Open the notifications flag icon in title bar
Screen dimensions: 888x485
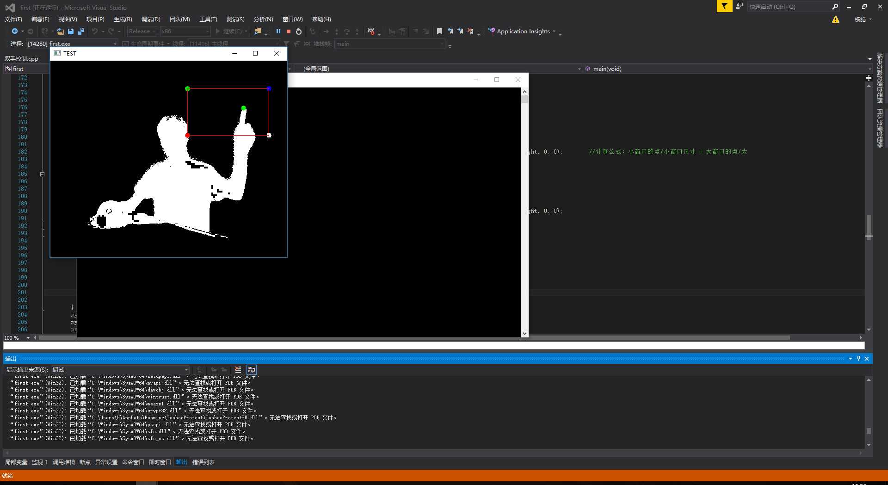[x=724, y=6]
